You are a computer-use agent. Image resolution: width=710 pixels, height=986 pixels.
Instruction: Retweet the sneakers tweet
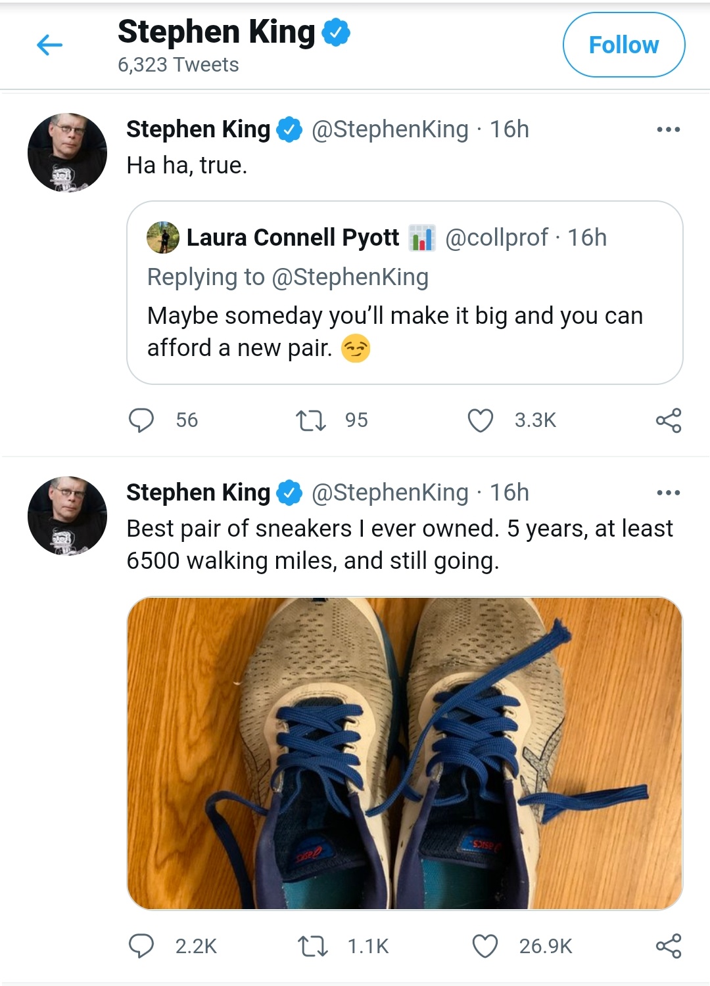tap(312, 946)
